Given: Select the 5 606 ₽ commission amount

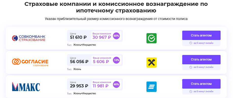Looking at the screenshot, I should click(101, 62).
